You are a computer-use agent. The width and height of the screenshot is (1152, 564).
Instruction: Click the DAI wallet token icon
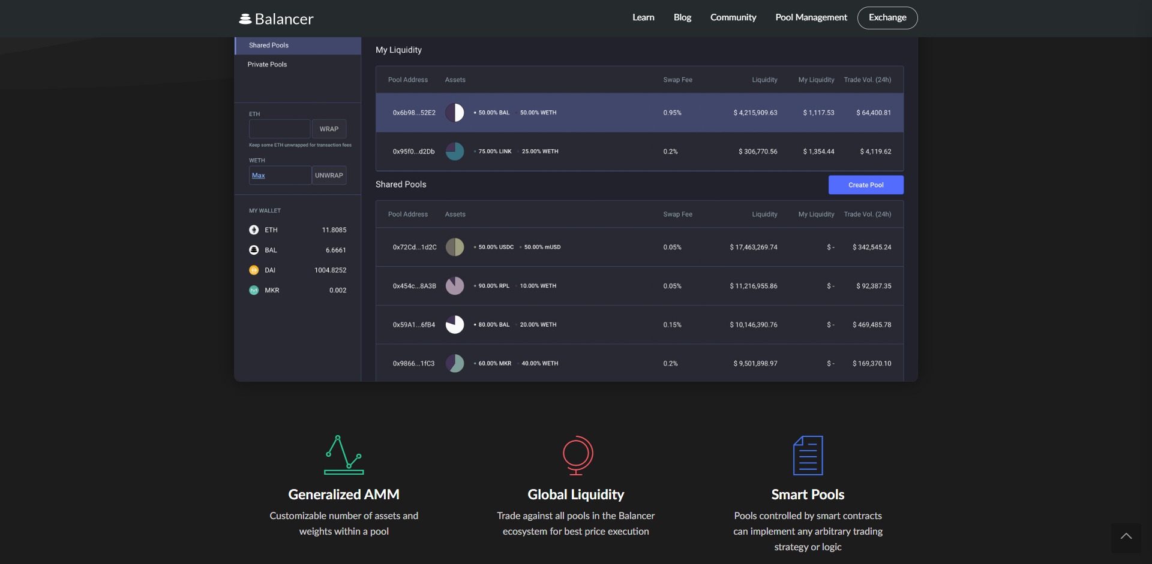click(254, 270)
